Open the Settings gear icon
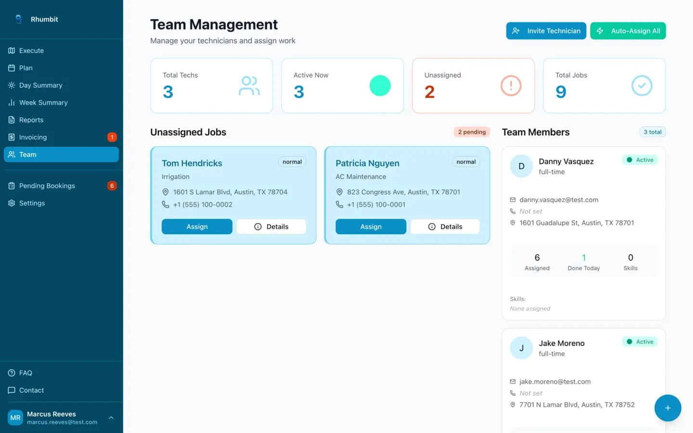Image resolution: width=693 pixels, height=433 pixels. tap(12, 203)
